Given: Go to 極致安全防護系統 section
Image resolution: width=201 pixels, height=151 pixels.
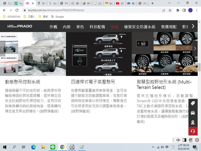Looking at the screenshot, I should (140, 27).
